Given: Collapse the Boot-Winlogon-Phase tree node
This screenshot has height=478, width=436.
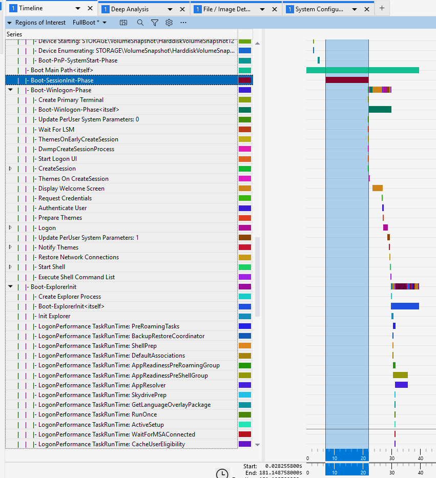Looking at the screenshot, I should coord(11,90).
